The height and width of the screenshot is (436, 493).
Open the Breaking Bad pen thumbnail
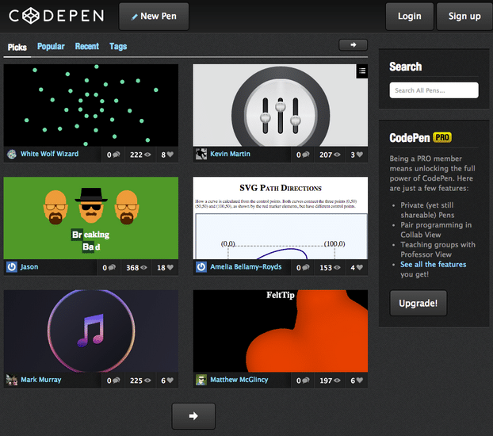click(91, 218)
